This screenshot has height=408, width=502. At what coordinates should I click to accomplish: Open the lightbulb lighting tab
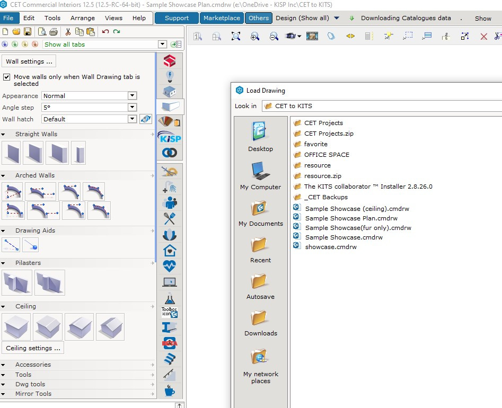[x=170, y=76]
